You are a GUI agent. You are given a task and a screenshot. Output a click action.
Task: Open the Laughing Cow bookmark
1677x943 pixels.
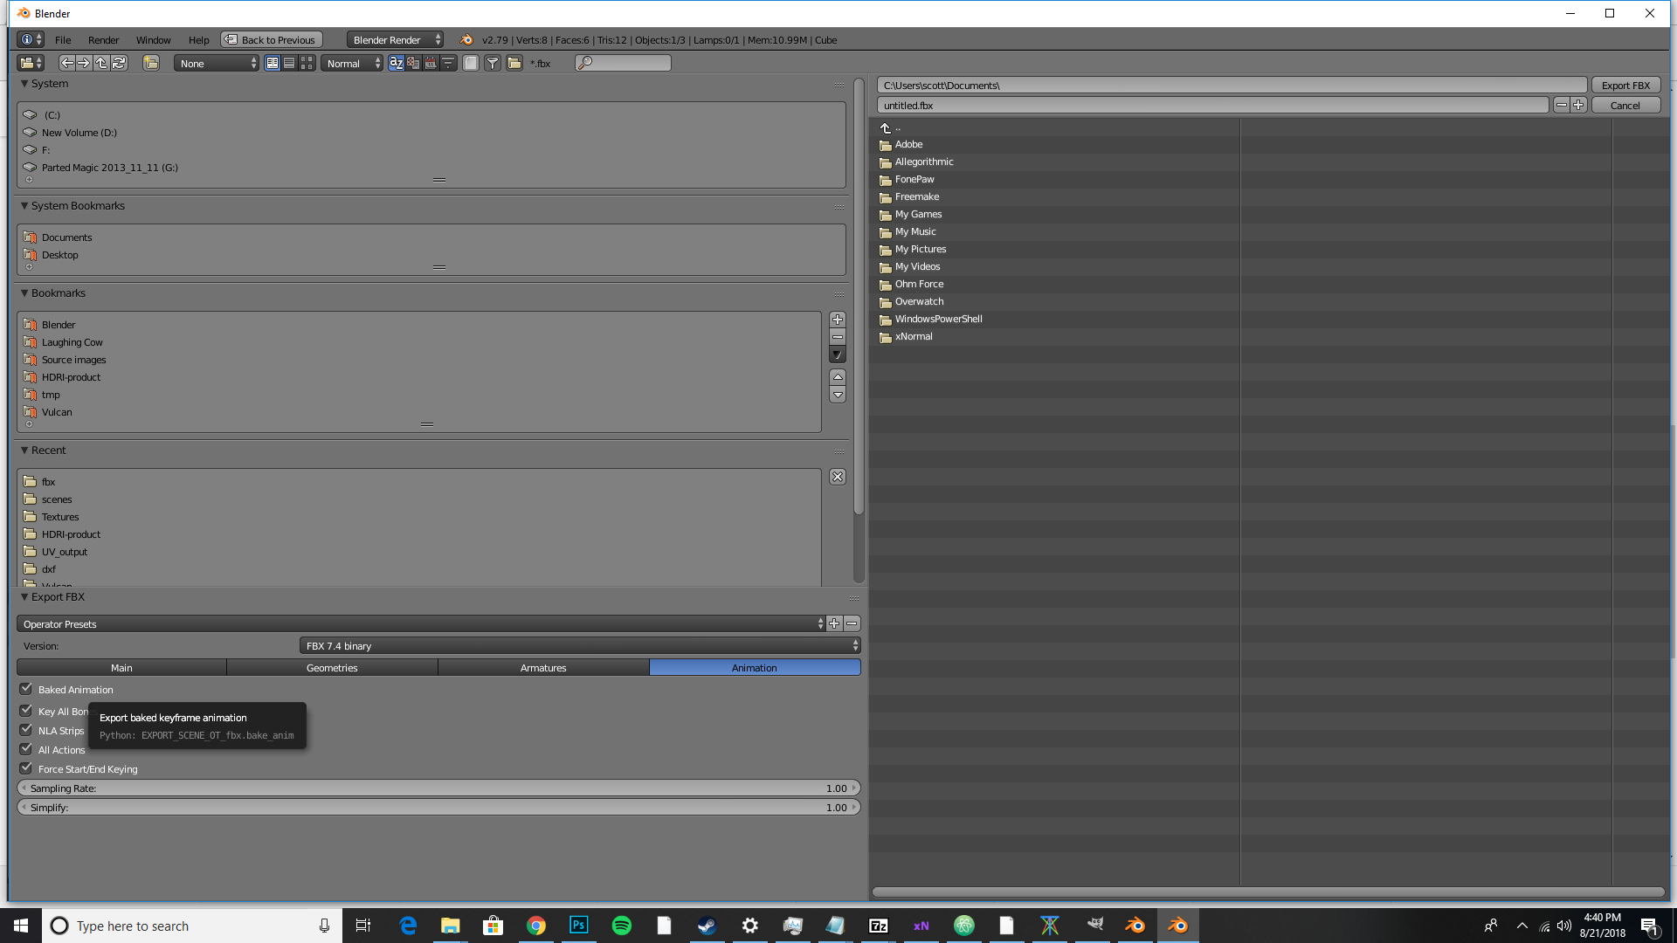pos(72,342)
